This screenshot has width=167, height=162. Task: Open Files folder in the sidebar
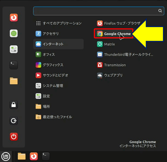point(14,81)
